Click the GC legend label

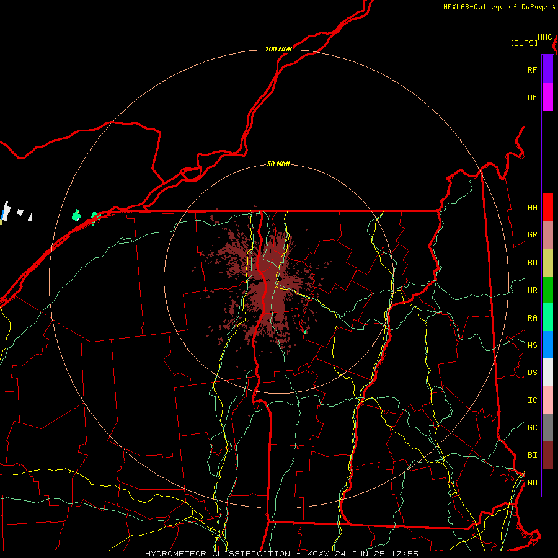(x=532, y=427)
